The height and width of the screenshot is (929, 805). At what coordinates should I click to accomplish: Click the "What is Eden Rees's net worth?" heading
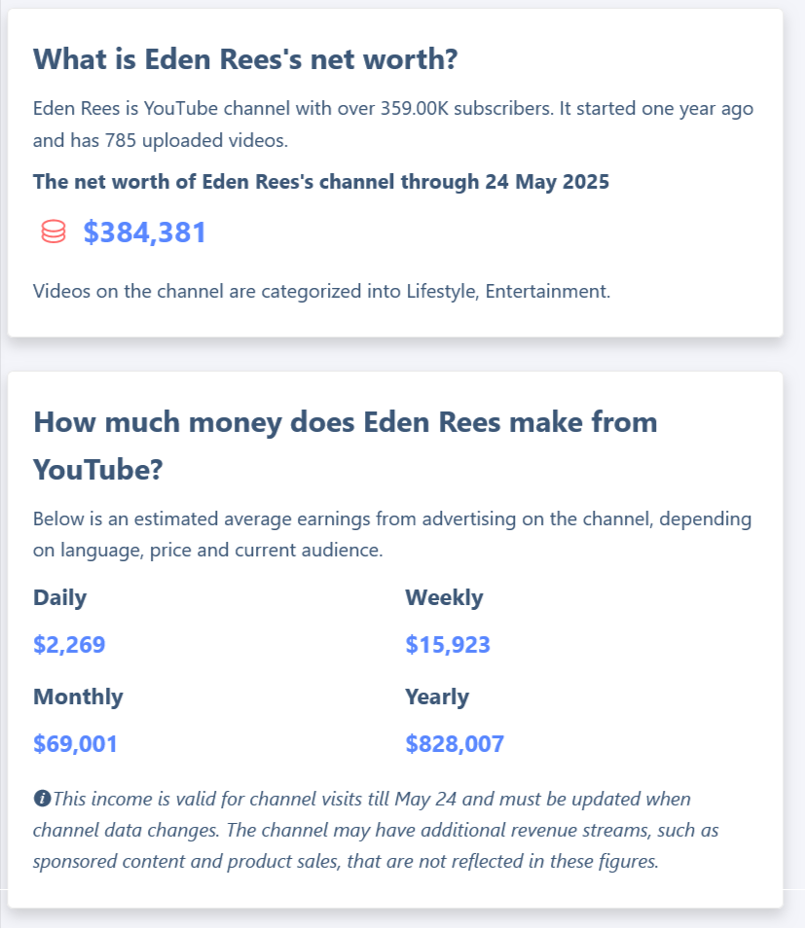click(245, 58)
